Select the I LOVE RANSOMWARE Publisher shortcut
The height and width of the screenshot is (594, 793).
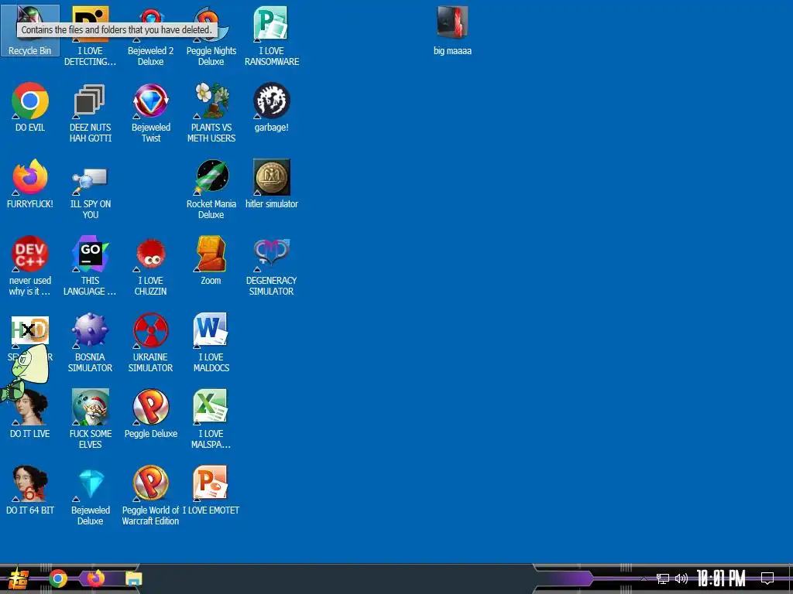[x=272, y=36]
